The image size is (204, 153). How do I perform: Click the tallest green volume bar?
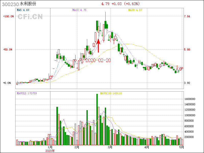coord(97,120)
